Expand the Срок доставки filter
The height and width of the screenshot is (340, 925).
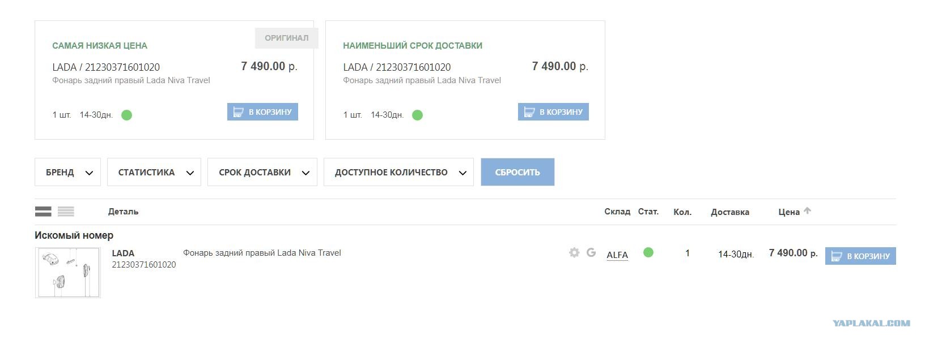[x=262, y=172]
